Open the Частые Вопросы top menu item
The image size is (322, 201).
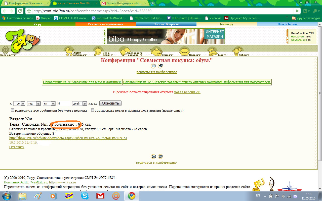[x=166, y=24]
